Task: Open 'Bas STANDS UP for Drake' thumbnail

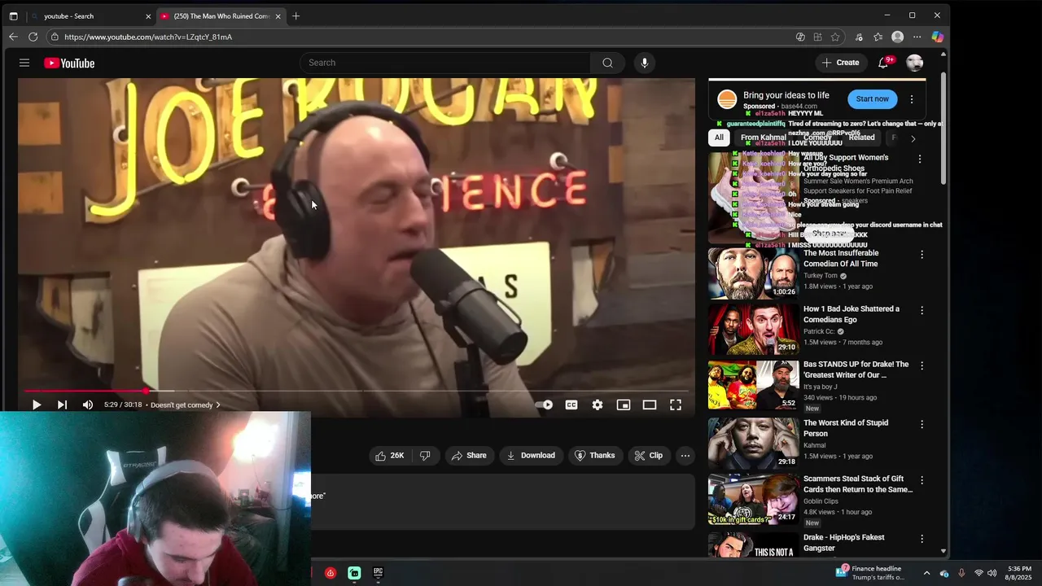Action: [754, 385]
